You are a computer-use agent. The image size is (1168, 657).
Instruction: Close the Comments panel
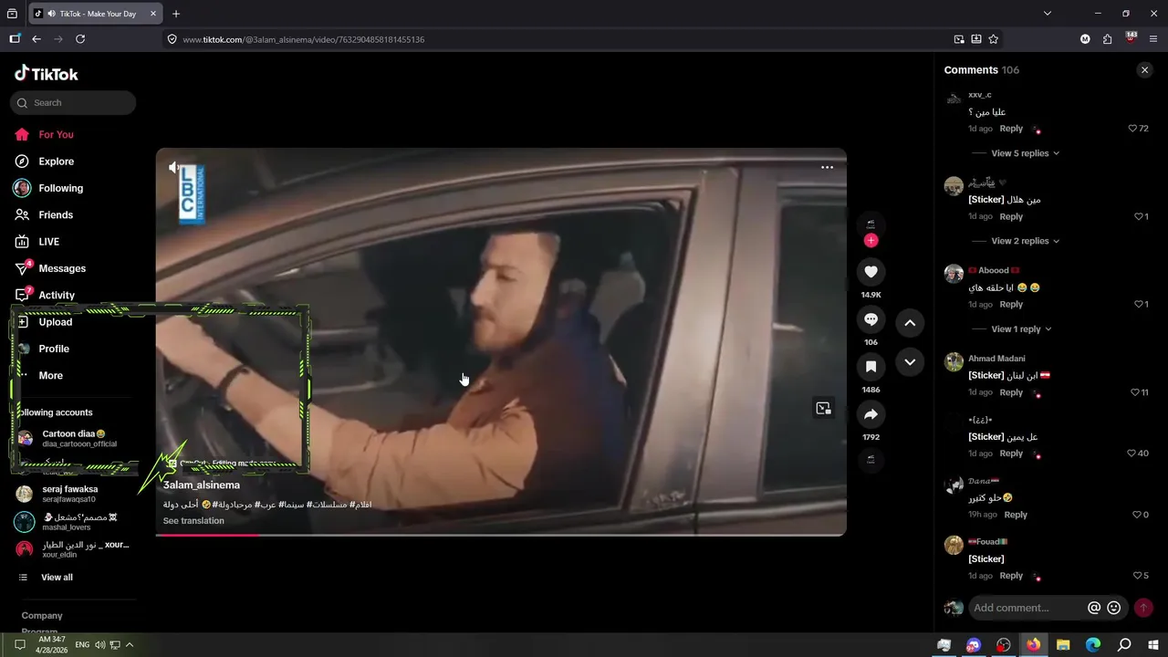1144,70
